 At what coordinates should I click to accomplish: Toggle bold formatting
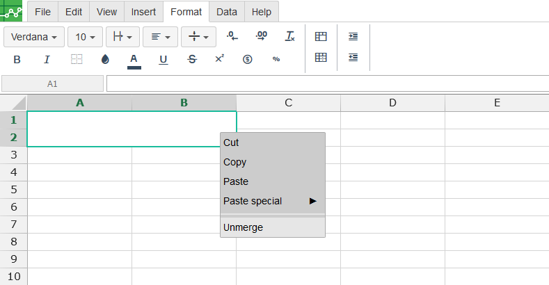(17, 60)
